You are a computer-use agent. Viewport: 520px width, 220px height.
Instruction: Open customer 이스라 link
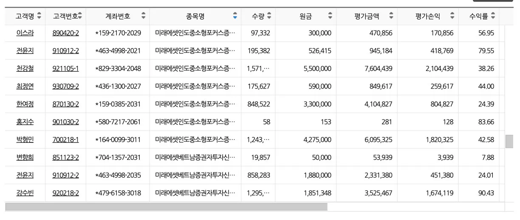click(25, 33)
